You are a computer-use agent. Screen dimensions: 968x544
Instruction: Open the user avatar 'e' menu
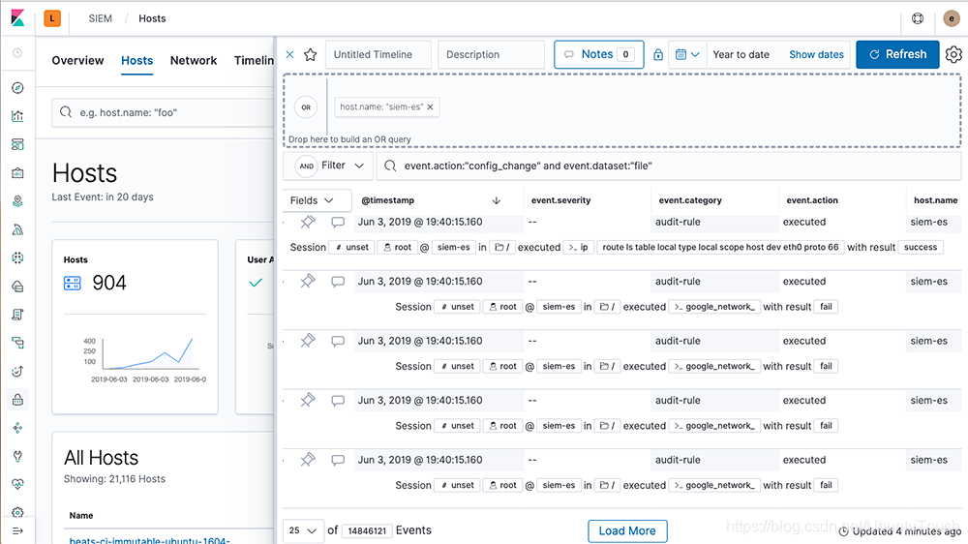click(x=952, y=18)
